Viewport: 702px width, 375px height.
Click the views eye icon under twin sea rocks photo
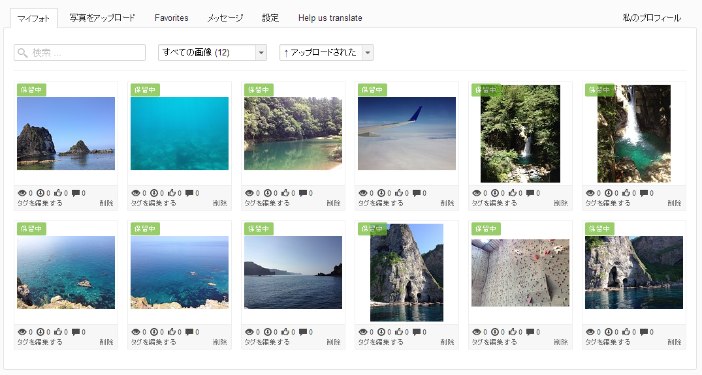click(x=22, y=193)
